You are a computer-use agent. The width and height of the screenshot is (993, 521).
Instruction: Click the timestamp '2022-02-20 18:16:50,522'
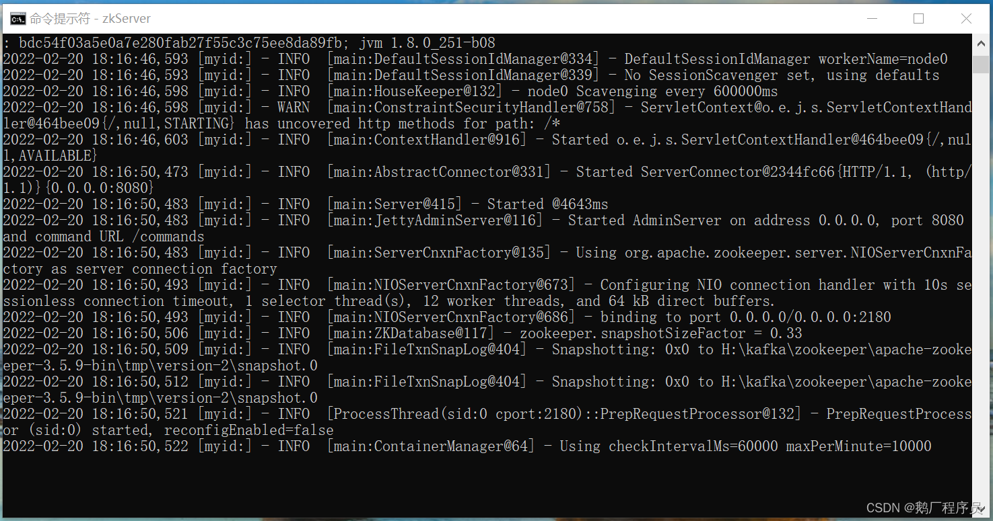tap(96, 446)
